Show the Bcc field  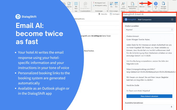tap(112, 5)
